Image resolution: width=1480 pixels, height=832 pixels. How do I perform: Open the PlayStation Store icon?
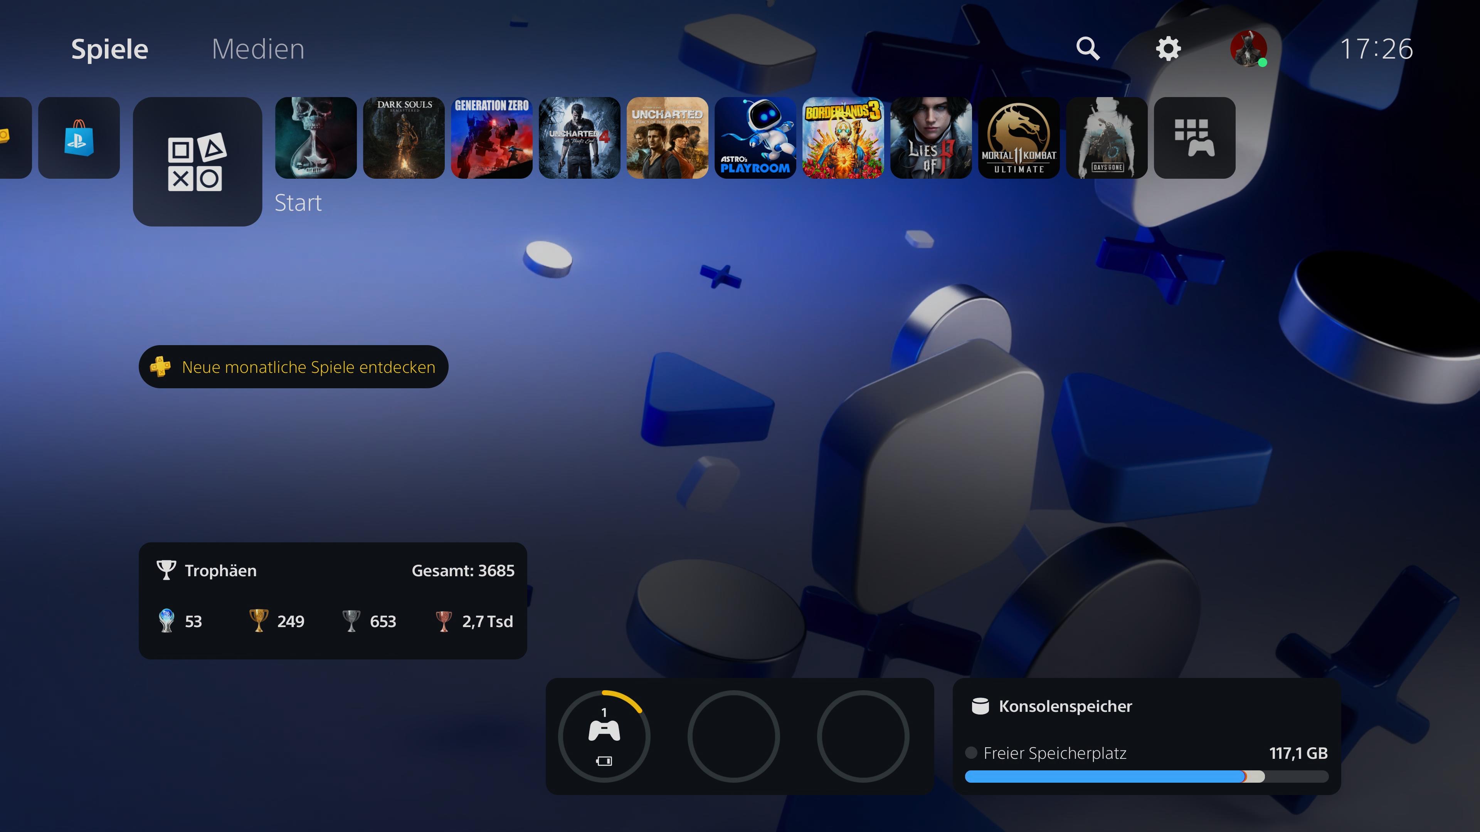coord(79,138)
